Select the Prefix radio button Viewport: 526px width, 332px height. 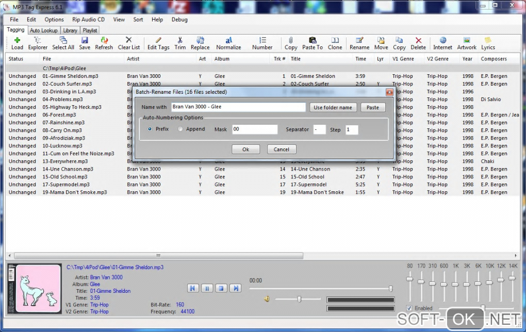[x=150, y=129]
